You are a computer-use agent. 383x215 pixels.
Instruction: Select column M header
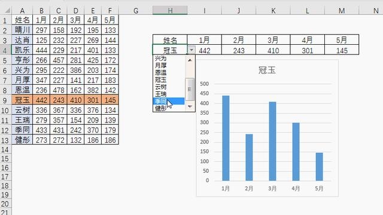point(342,11)
